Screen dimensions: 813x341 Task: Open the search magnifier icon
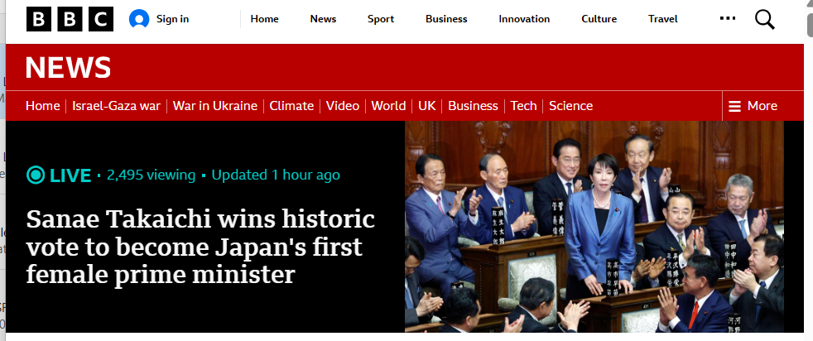pos(764,19)
